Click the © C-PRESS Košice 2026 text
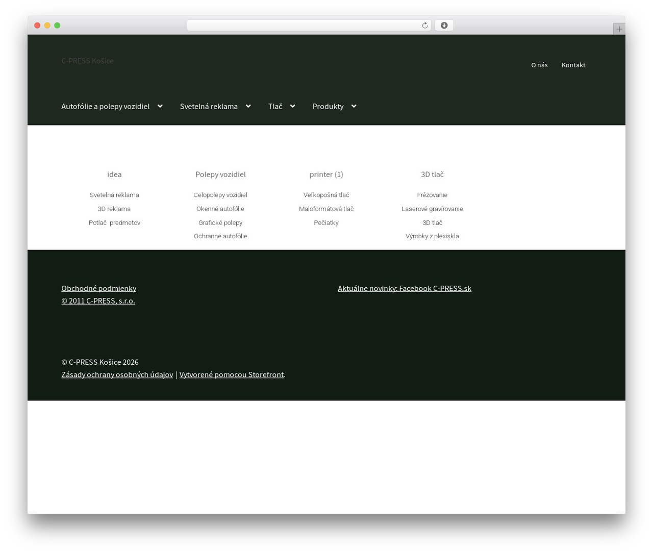 pos(100,362)
